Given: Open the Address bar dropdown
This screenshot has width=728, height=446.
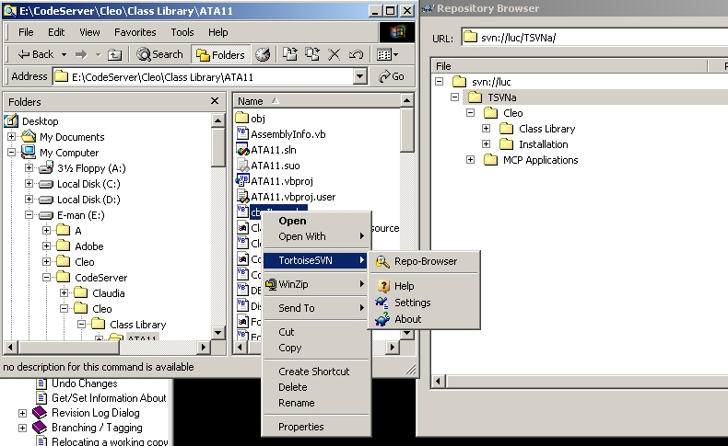Looking at the screenshot, I should point(359,77).
